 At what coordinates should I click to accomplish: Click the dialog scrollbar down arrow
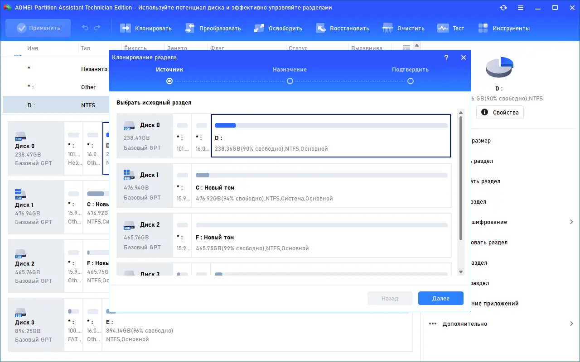tap(461, 272)
